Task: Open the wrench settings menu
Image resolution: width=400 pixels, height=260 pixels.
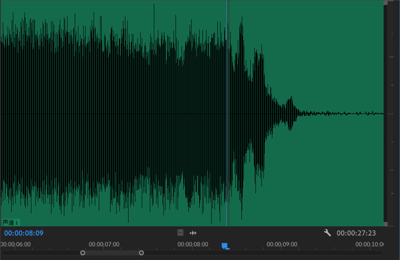Action: click(327, 232)
